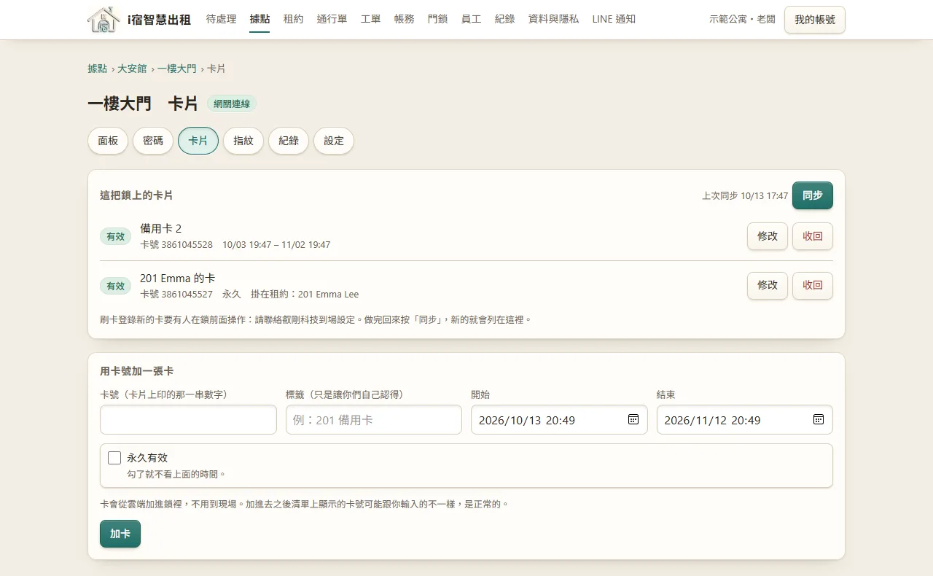This screenshot has width=933, height=576.
Task: Select the 卡片 tab pill
Action: (198, 141)
